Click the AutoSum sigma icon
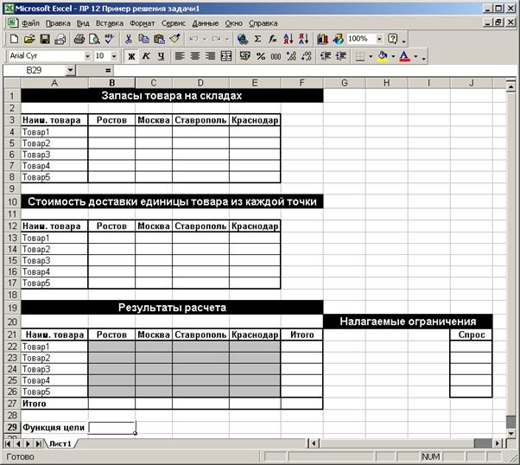 pyautogui.click(x=257, y=39)
